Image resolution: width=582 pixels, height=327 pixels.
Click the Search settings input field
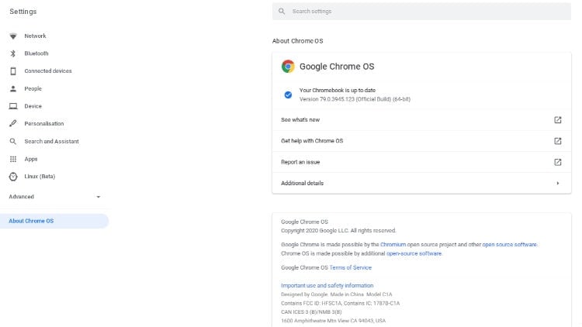[x=421, y=12]
